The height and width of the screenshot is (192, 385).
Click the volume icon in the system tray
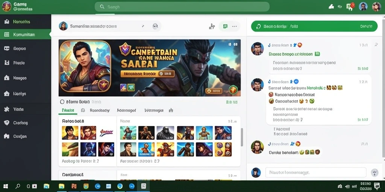347,187
